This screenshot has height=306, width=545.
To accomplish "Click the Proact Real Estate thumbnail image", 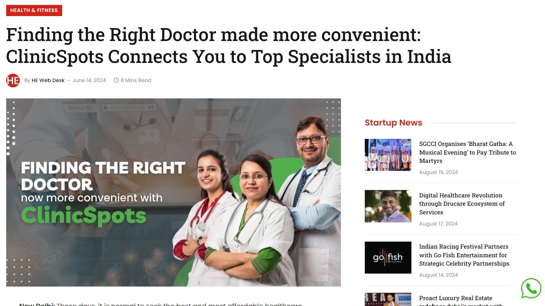I will coord(388,299).
